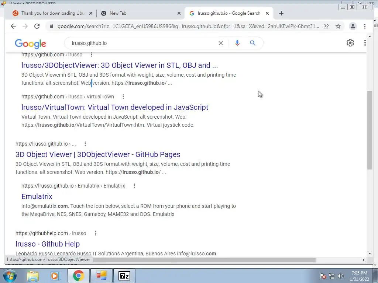This screenshot has height=283, width=378.
Task: Focus the browser address bar
Action: click(188, 26)
